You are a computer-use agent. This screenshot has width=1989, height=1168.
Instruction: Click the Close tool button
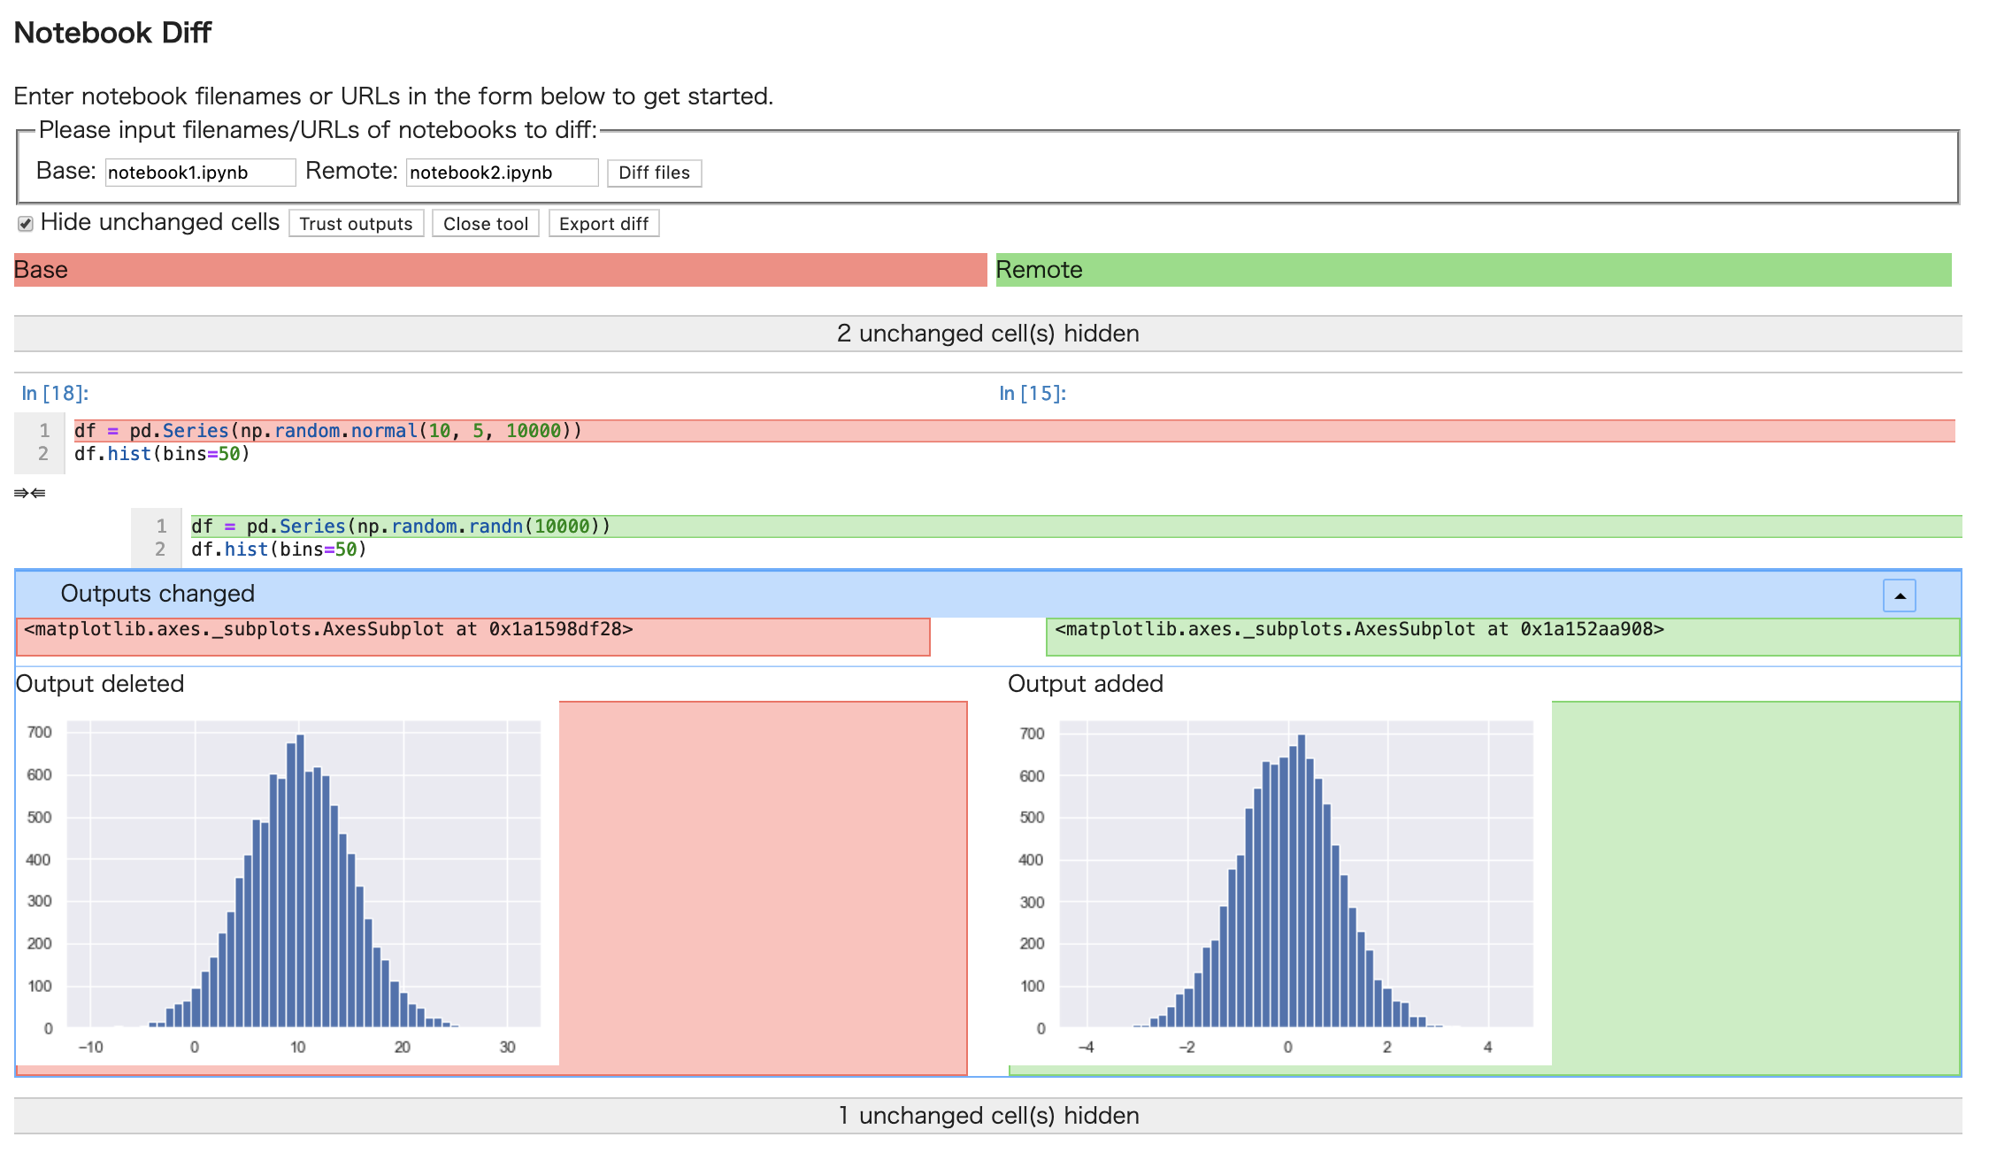pos(485,224)
